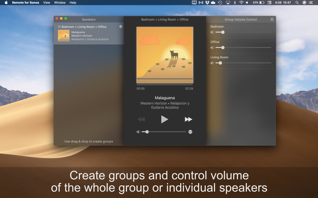Click the battery 42% indicator

pyautogui.click(x=258, y=3)
